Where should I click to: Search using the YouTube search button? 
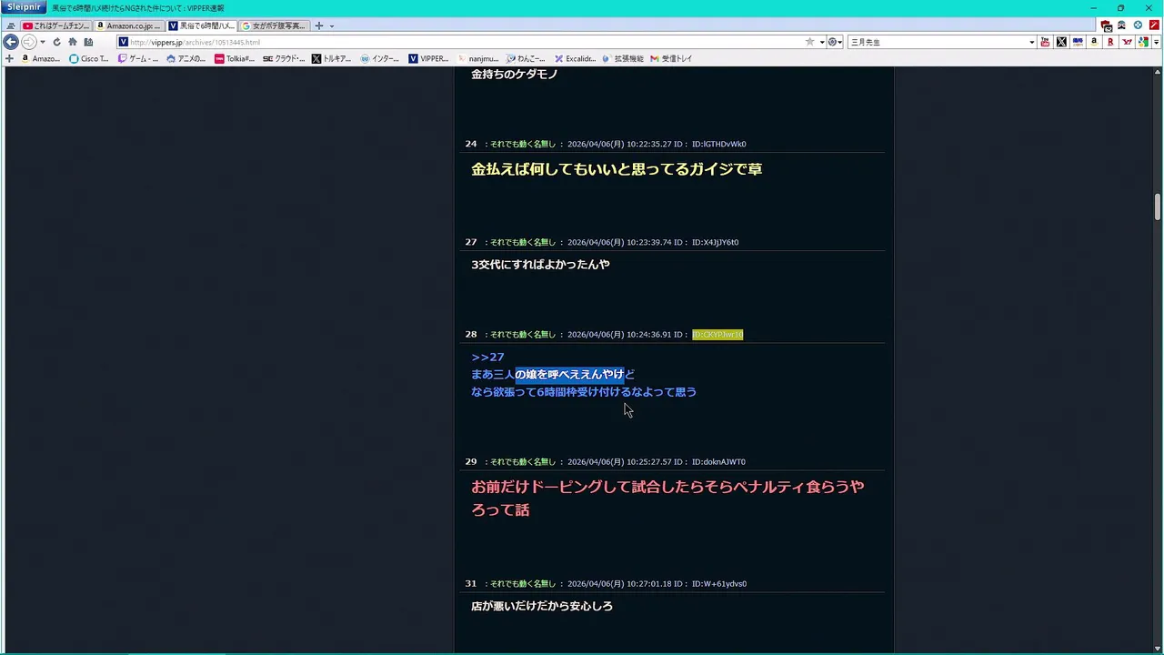tap(1045, 42)
